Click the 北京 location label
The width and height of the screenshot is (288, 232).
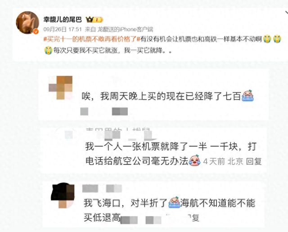point(235,161)
